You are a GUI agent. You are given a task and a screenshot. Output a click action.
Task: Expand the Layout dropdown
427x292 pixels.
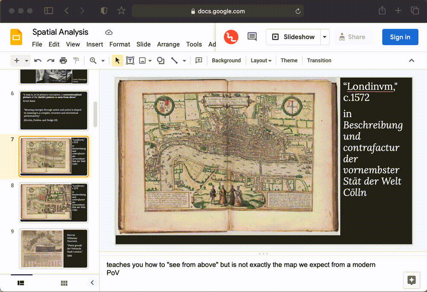(x=261, y=61)
